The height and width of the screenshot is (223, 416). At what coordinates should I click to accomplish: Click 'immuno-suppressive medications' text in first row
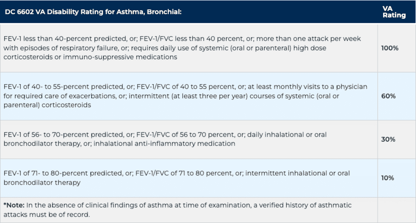pos(120,57)
